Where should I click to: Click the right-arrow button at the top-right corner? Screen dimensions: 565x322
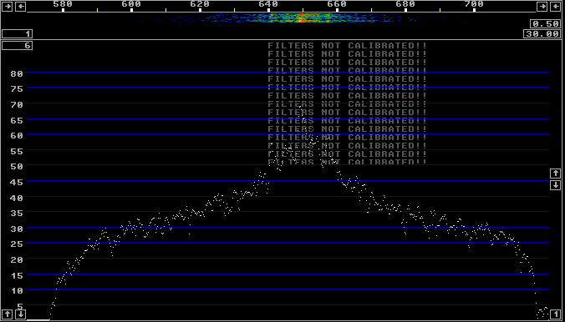[542, 6]
